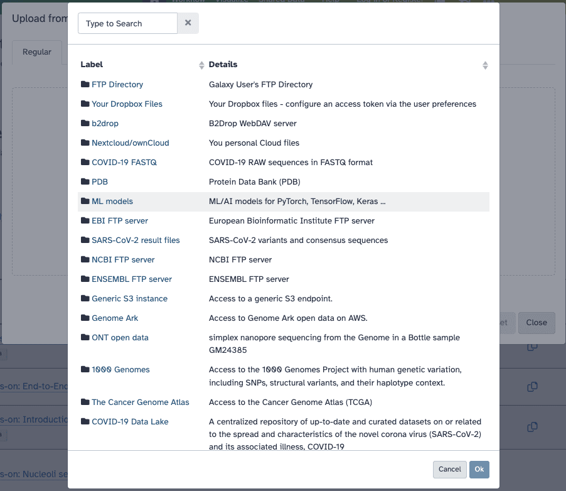Clear search with the X button
Screen dimensions: 566x491
click(188, 23)
